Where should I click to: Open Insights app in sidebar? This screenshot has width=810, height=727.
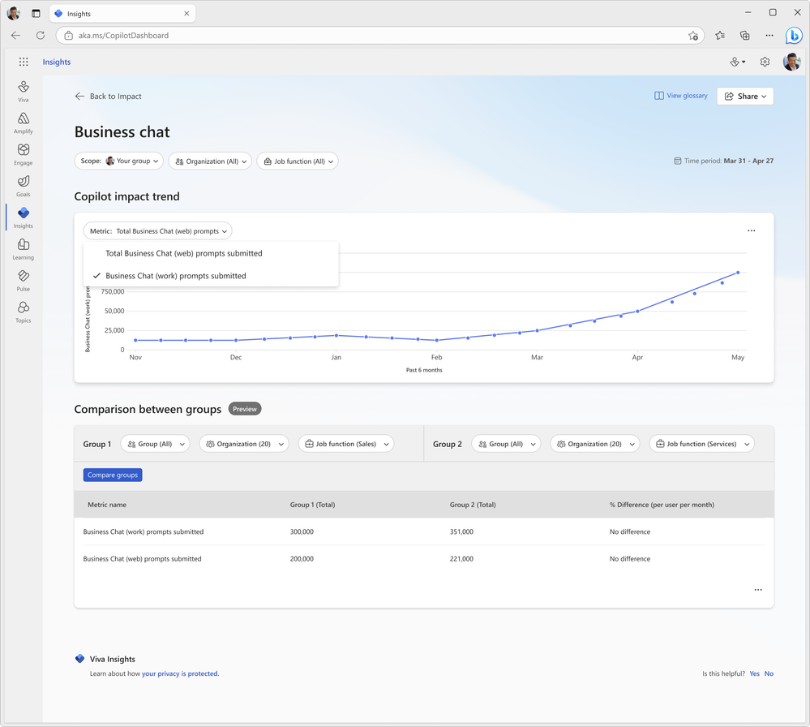pos(24,217)
